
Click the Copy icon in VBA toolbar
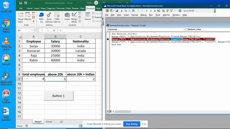(x=125, y=11)
